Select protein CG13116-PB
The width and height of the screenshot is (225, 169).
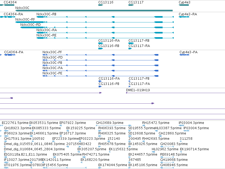(x=109, y=84)
